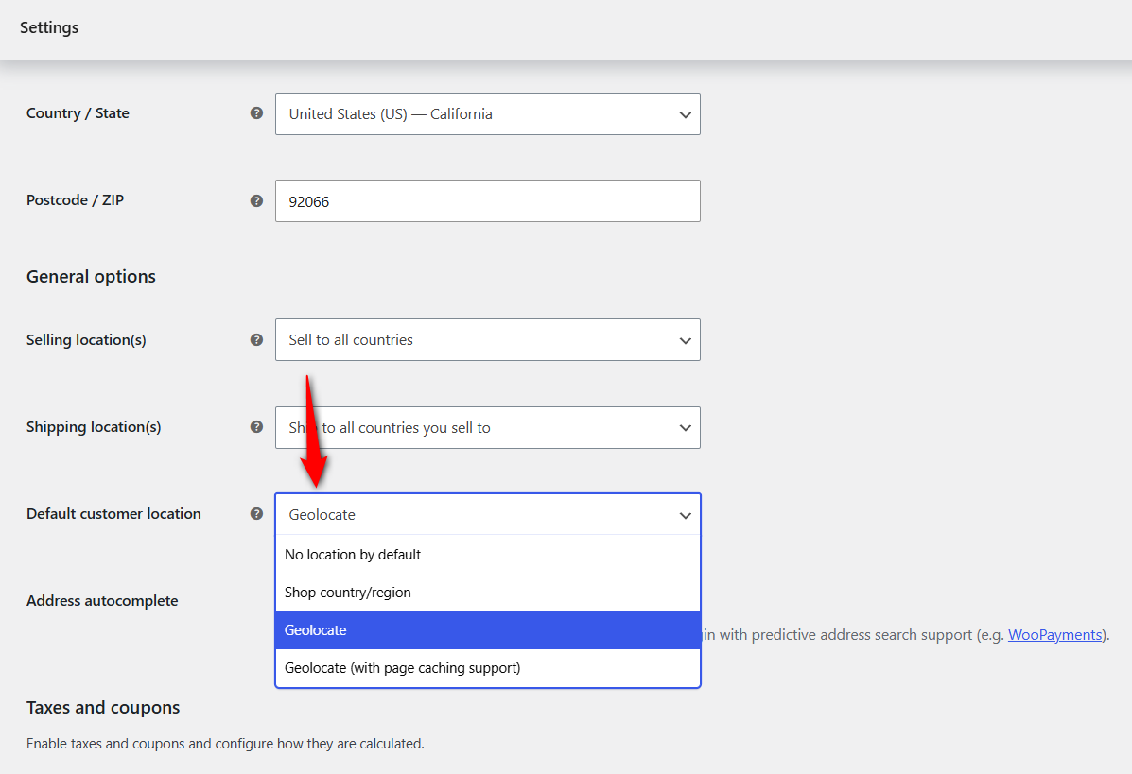Choose the highlighted Geolocate option
Image resolution: width=1132 pixels, height=774 pixels.
(487, 630)
